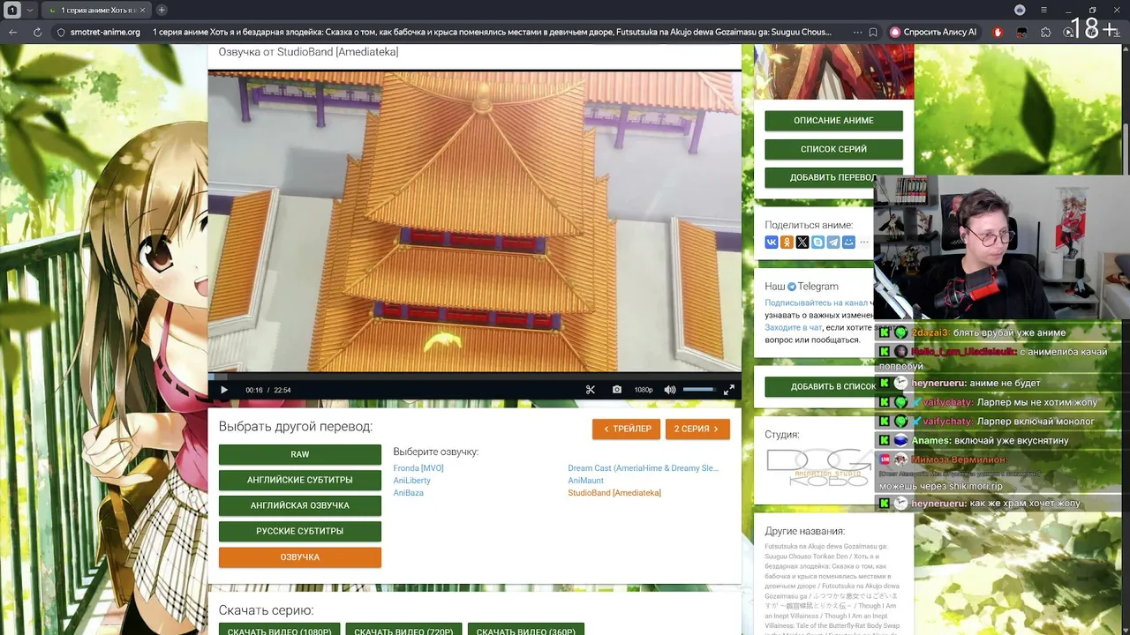Click chat user 'Anames' name
Image resolution: width=1130 pixels, height=635 pixels.
point(931,440)
